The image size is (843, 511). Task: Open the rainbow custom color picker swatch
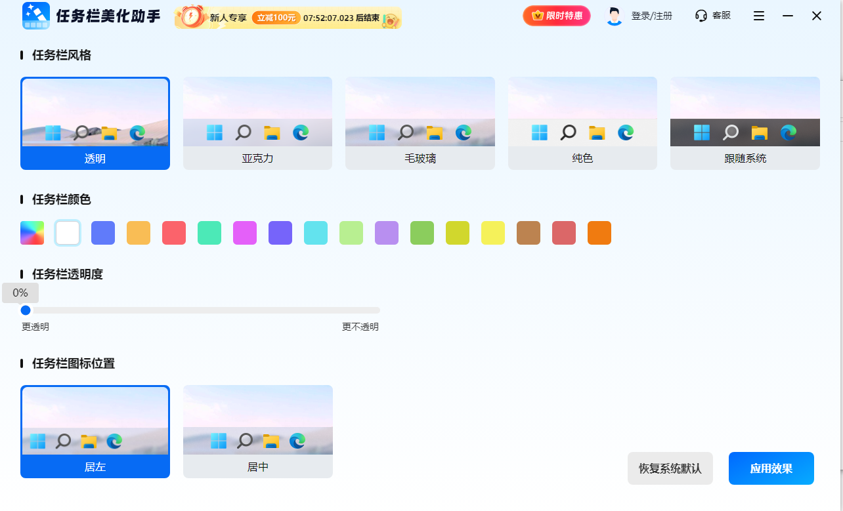[x=32, y=233]
